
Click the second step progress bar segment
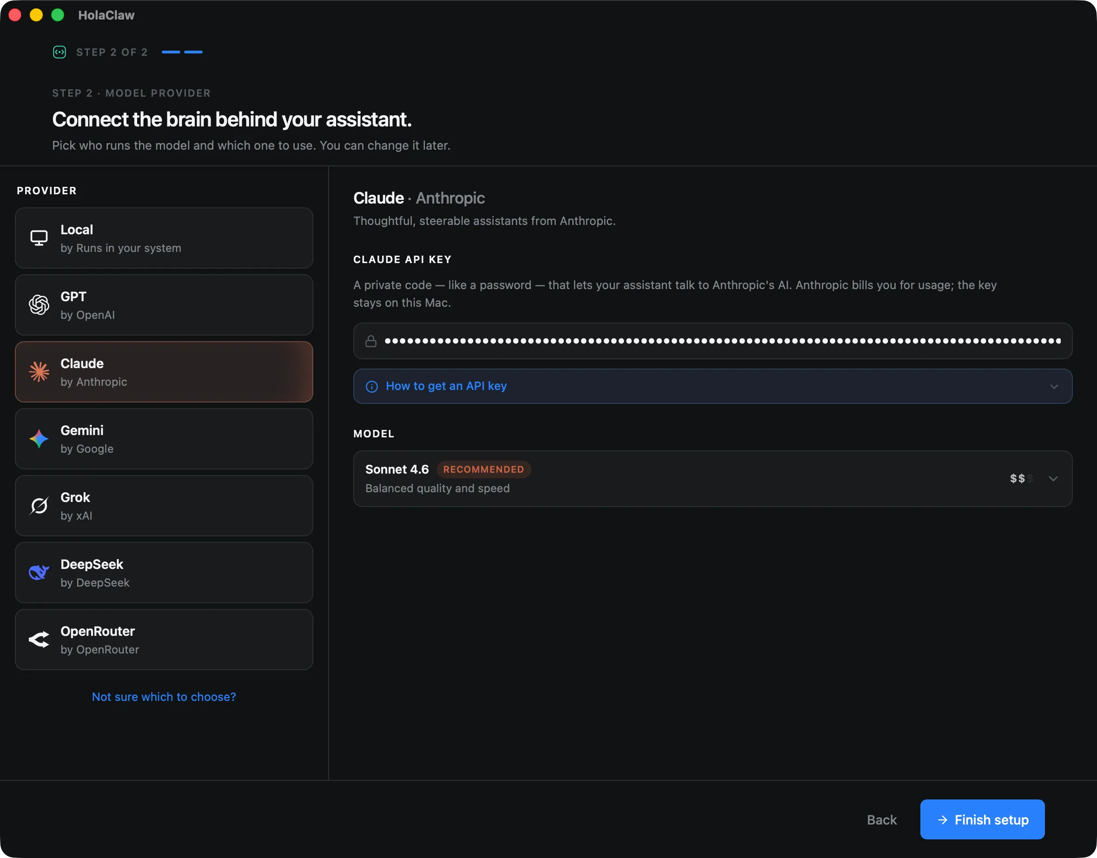tap(193, 52)
